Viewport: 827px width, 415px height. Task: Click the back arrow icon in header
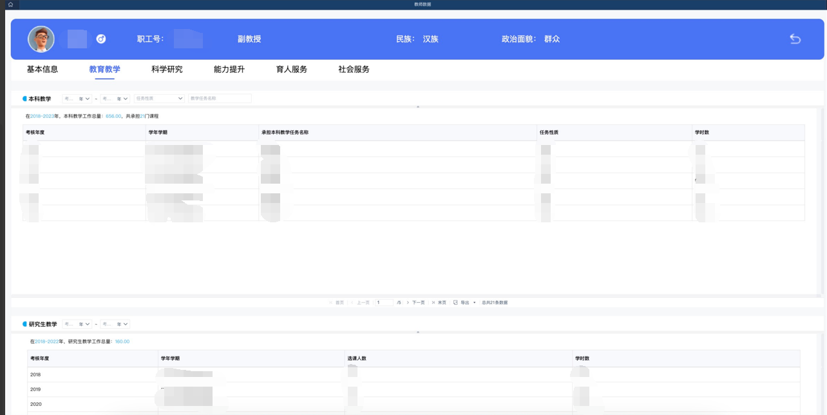[795, 39]
